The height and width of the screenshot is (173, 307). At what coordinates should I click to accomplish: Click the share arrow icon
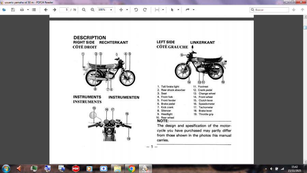point(187,10)
